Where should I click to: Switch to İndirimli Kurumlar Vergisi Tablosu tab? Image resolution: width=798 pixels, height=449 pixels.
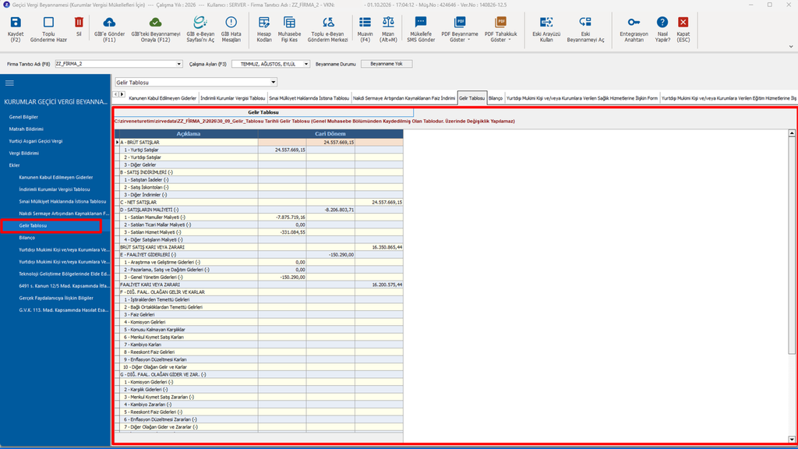pyautogui.click(x=232, y=98)
